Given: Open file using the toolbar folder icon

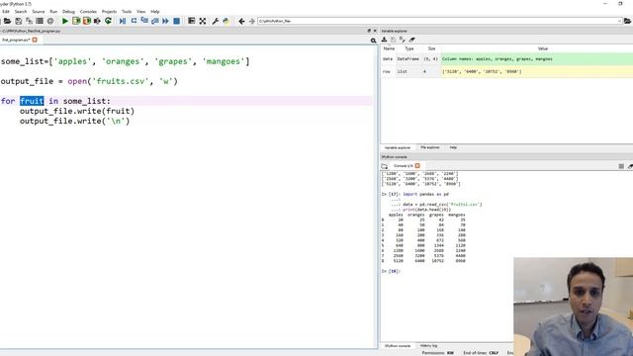Looking at the screenshot, I should 7,21.
